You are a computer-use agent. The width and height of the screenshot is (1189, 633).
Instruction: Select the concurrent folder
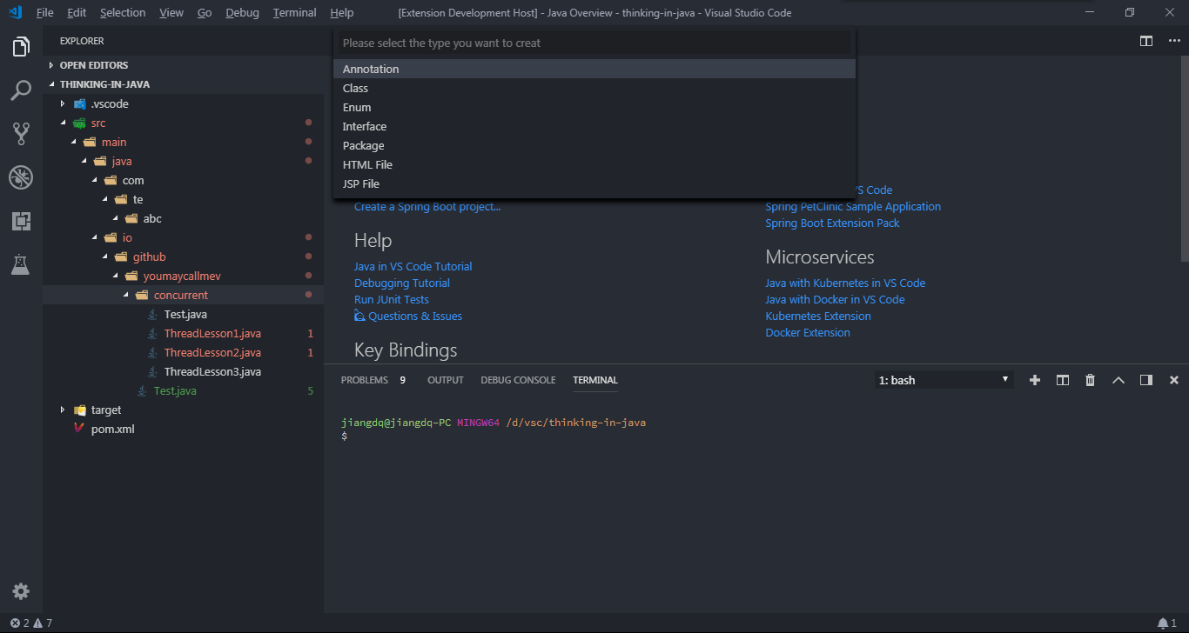(x=183, y=295)
